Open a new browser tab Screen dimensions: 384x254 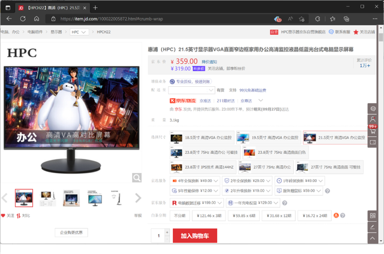click(95, 8)
